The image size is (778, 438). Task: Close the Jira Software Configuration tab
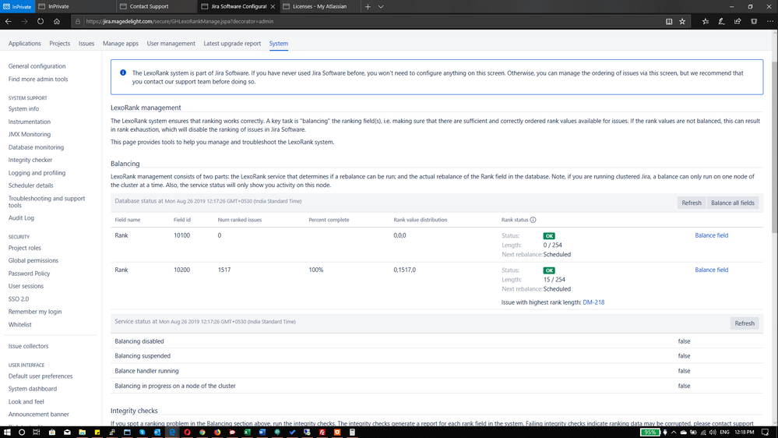coord(273,6)
